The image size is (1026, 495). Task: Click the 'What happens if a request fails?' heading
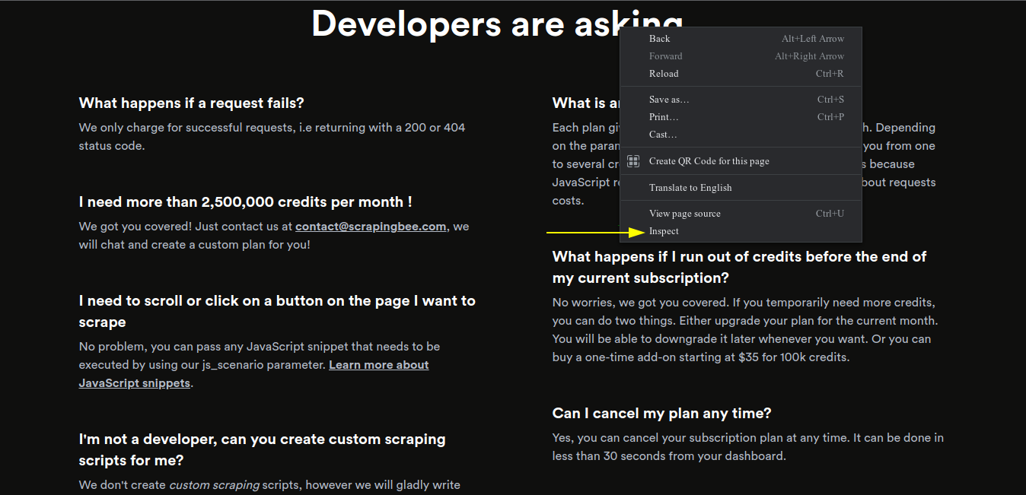pyautogui.click(x=191, y=103)
